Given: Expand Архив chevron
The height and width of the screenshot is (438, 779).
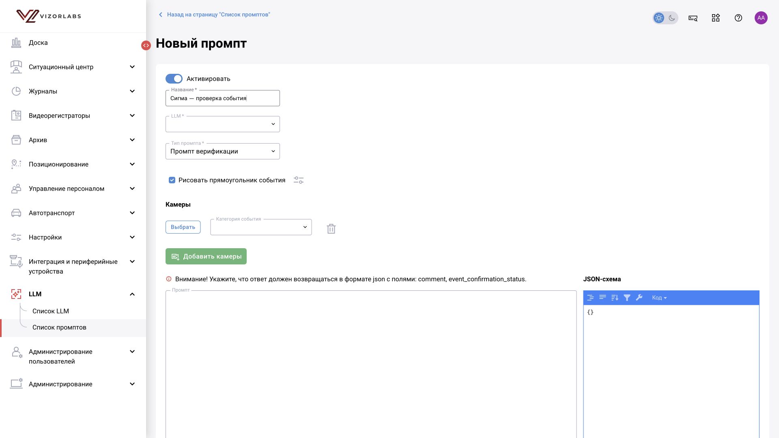Looking at the screenshot, I should point(132,140).
